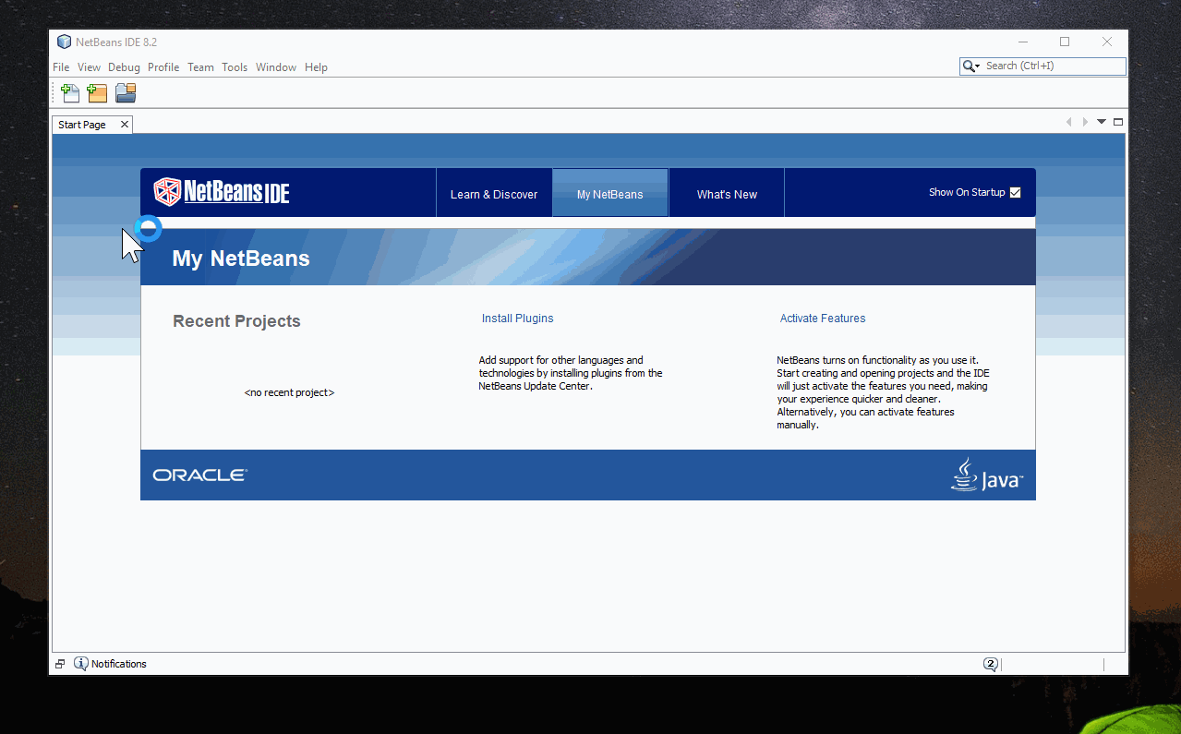Open the document list dropdown arrow

coord(1102,122)
